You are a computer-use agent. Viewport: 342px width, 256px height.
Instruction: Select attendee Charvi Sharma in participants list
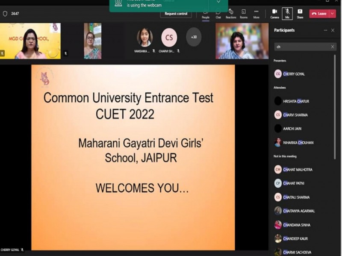pyautogui.click(x=303, y=115)
